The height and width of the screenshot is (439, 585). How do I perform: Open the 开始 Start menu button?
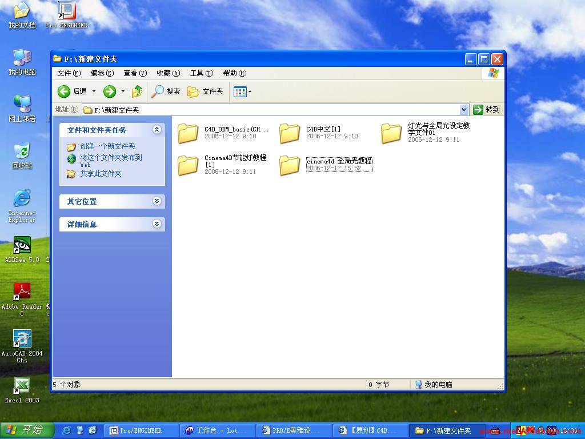[x=27, y=430]
